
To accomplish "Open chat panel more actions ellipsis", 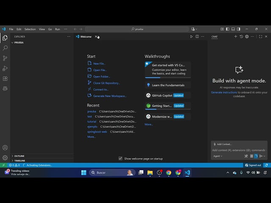I will click(x=252, y=37).
